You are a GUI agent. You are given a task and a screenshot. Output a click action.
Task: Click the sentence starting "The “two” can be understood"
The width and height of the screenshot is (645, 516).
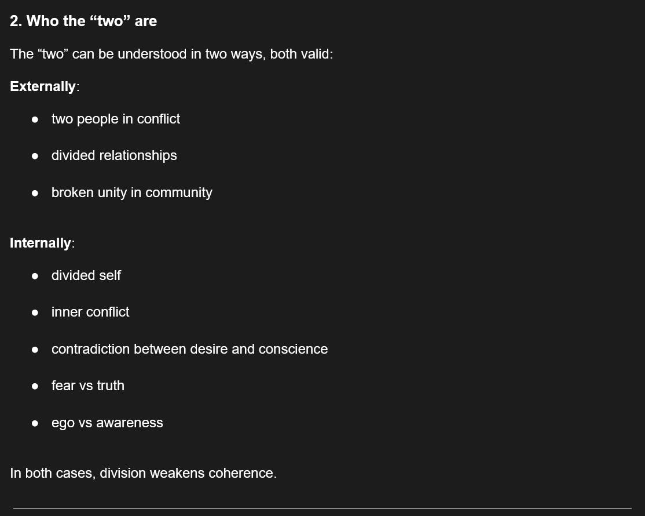[171, 54]
